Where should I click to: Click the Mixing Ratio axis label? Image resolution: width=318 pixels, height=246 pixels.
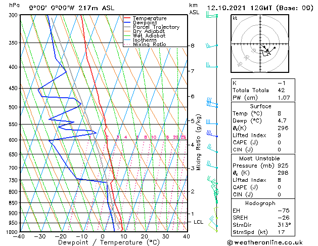point(199,142)
